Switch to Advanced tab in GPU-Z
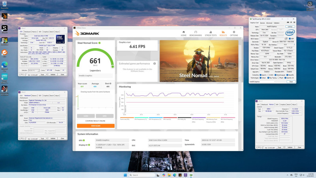 pos(269,23)
